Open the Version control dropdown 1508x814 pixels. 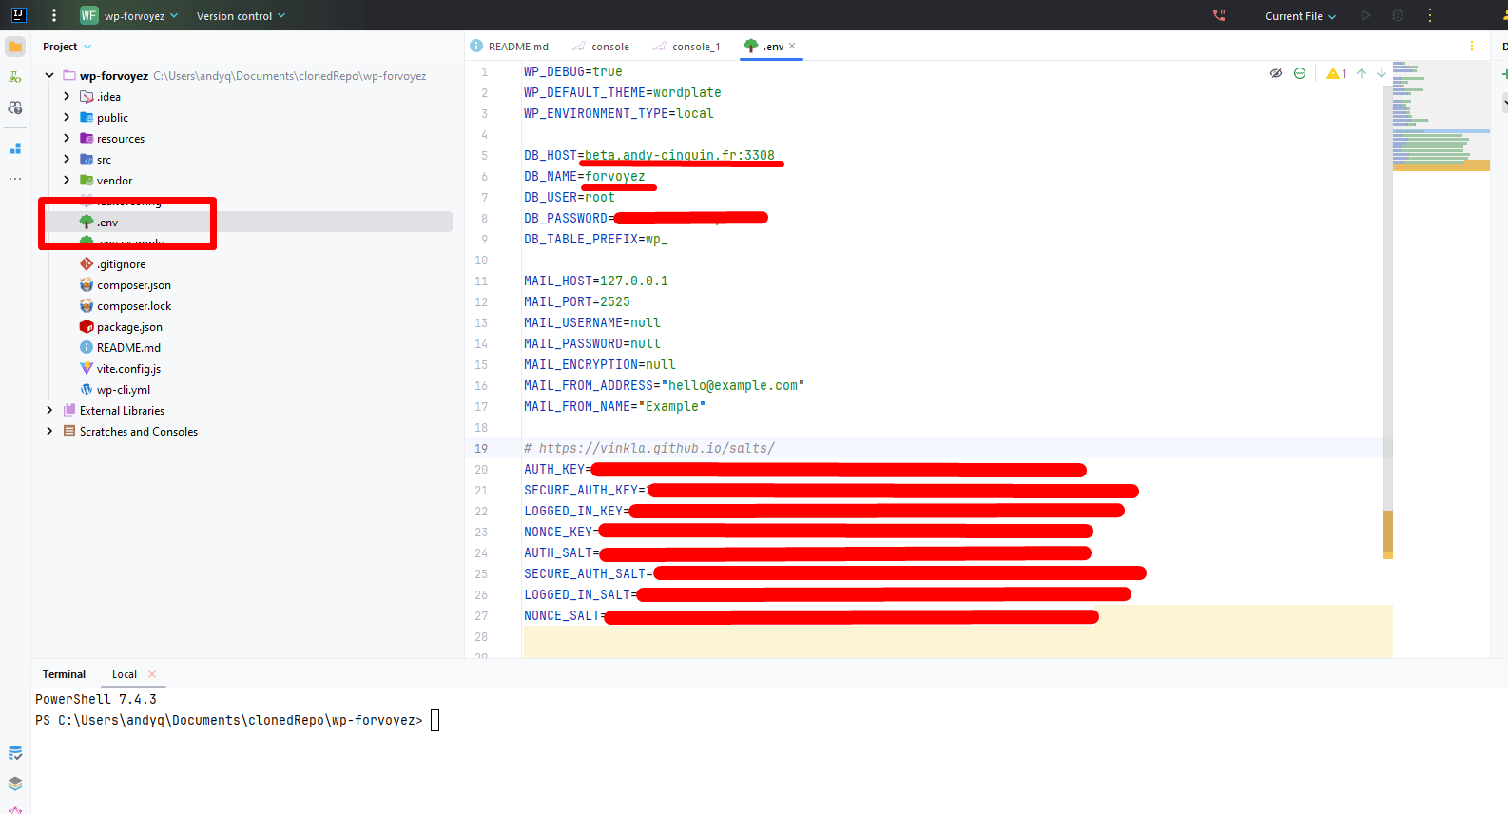pos(241,15)
